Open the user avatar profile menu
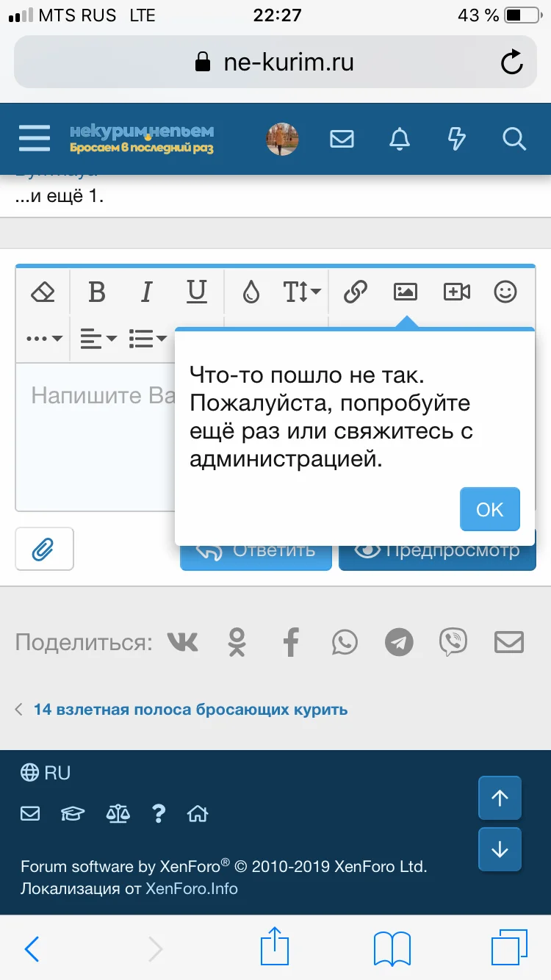551x980 pixels. pos(283,139)
